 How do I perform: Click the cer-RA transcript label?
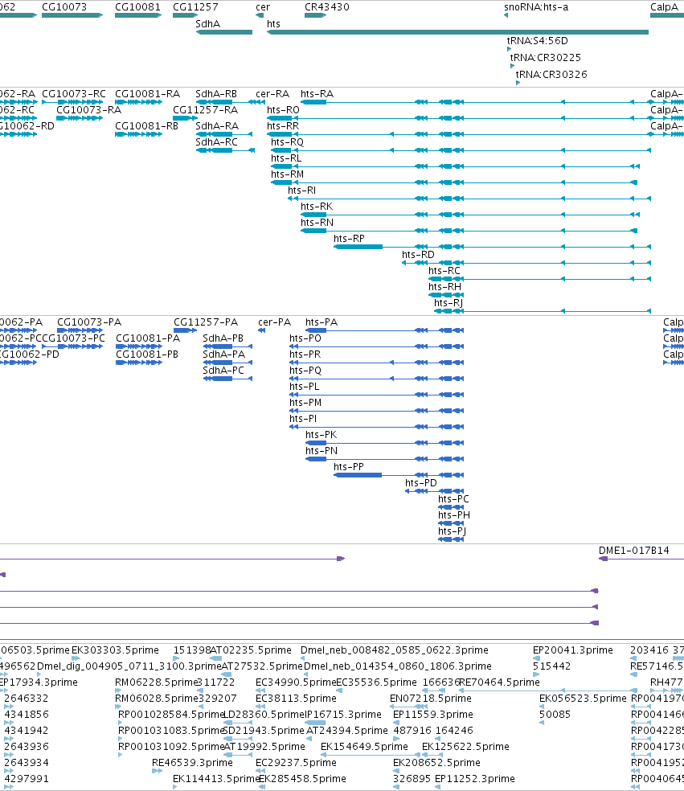tap(272, 94)
